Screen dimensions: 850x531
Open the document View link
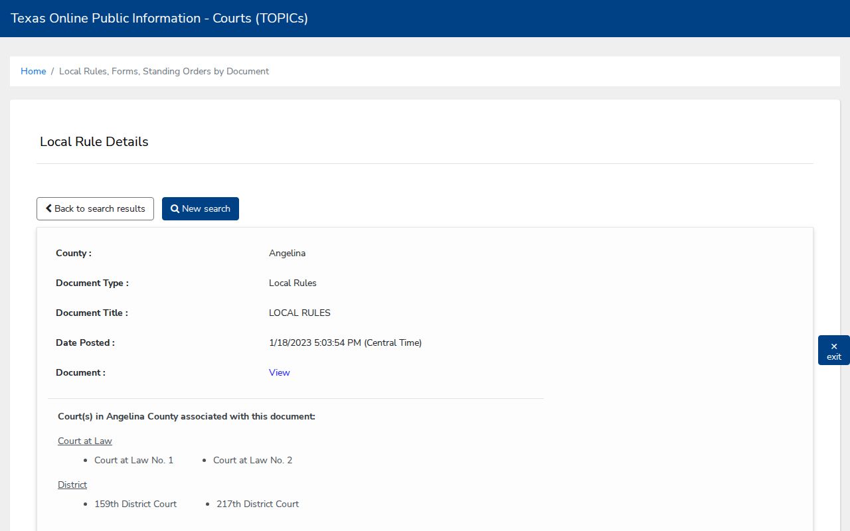(x=280, y=372)
